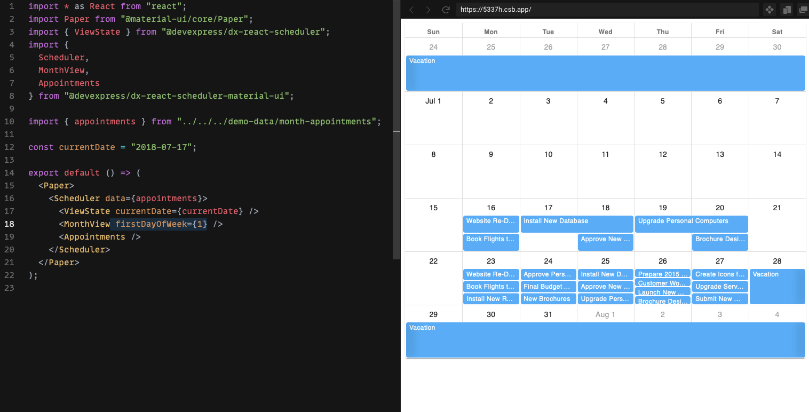Open the preview in a new window icon
The image size is (809, 412).
click(803, 9)
